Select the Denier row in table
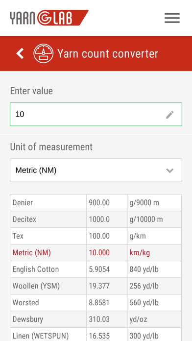The width and height of the screenshot is (192, 341). [96, 203]
